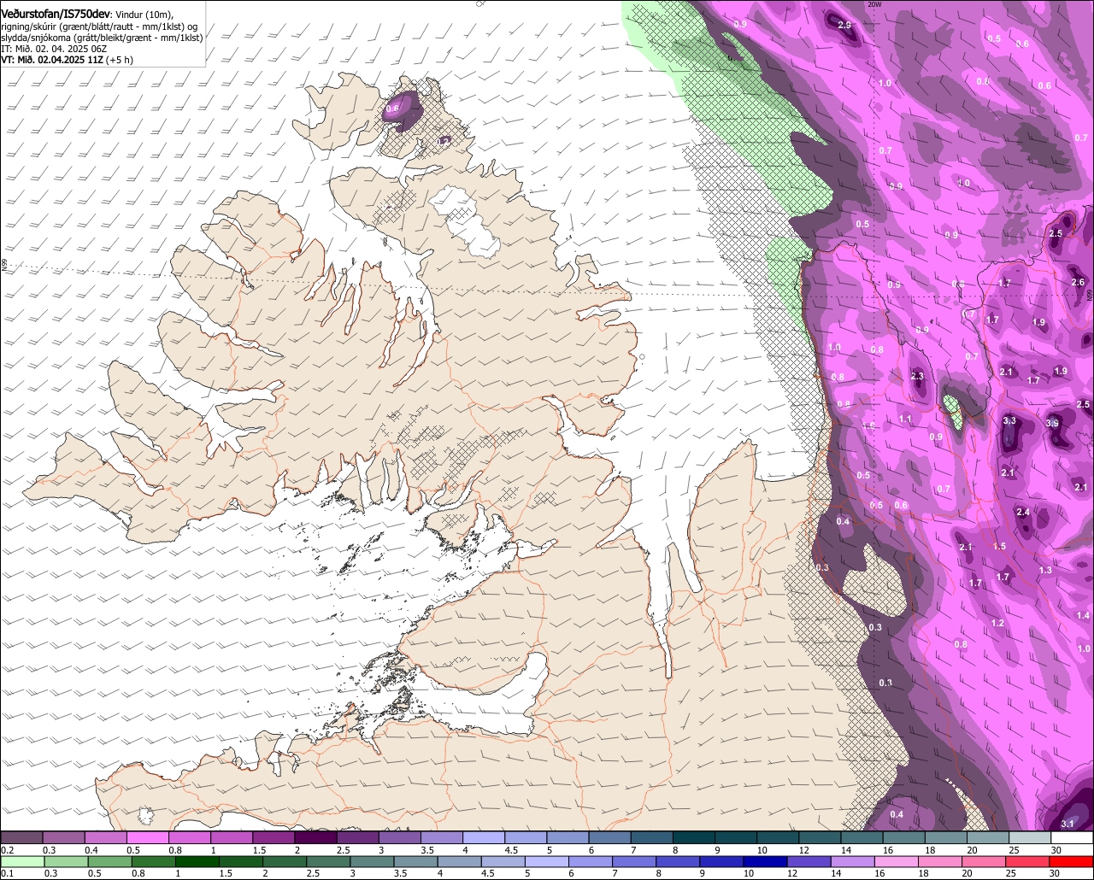Viewport: 1094px width, 880px height.
Task: Click the snow legend swatch between 8 and 9
Action: (694, 837)
